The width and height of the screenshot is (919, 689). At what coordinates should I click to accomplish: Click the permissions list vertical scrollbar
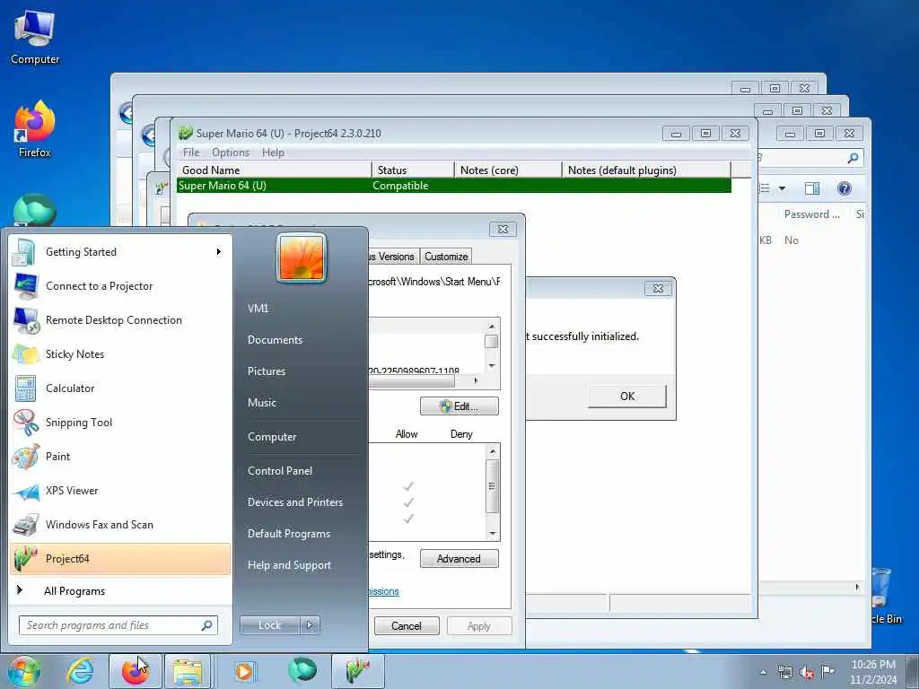tap(493, 493)
